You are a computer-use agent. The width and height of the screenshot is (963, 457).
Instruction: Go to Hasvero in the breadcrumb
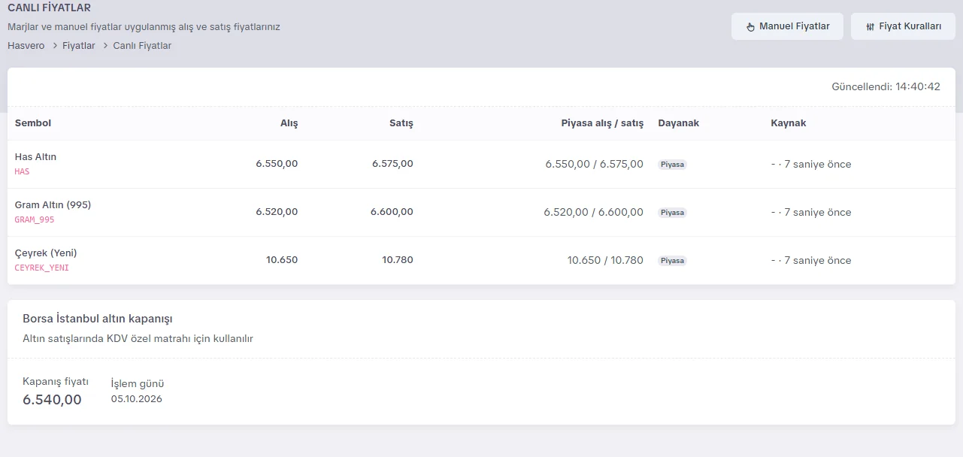[26, 46]
